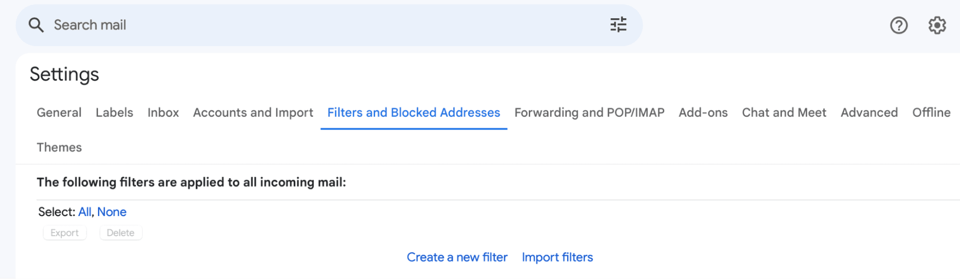Switch to the Offline settings tab
The height and width of the screenshot is (279, 960).
click(932, 112)
